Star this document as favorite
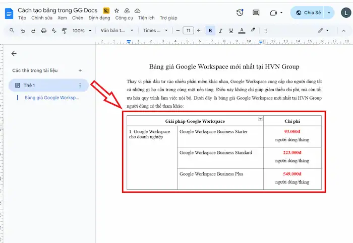Image resolution: width=353 pixels, height=243 pixels. coord(116,10)
